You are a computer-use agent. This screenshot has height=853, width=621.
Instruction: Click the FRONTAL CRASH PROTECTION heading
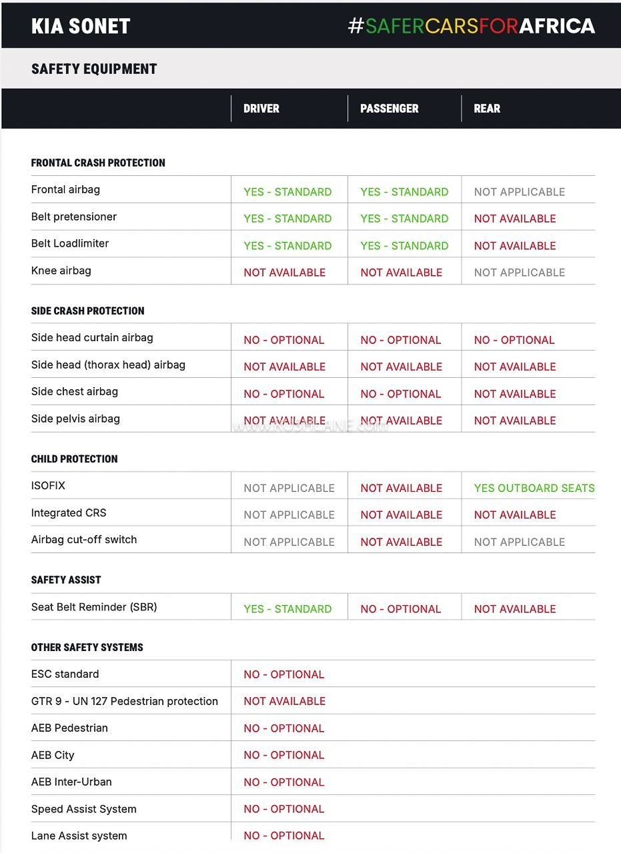tap(98, 163)
